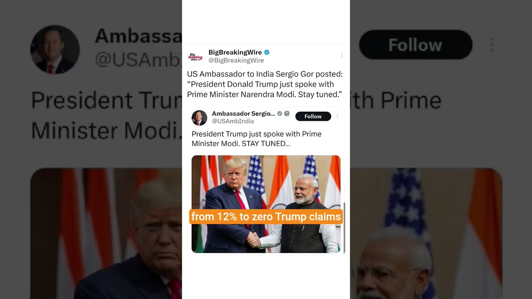Open the large background three-dot menu

(x=492, y=45)
